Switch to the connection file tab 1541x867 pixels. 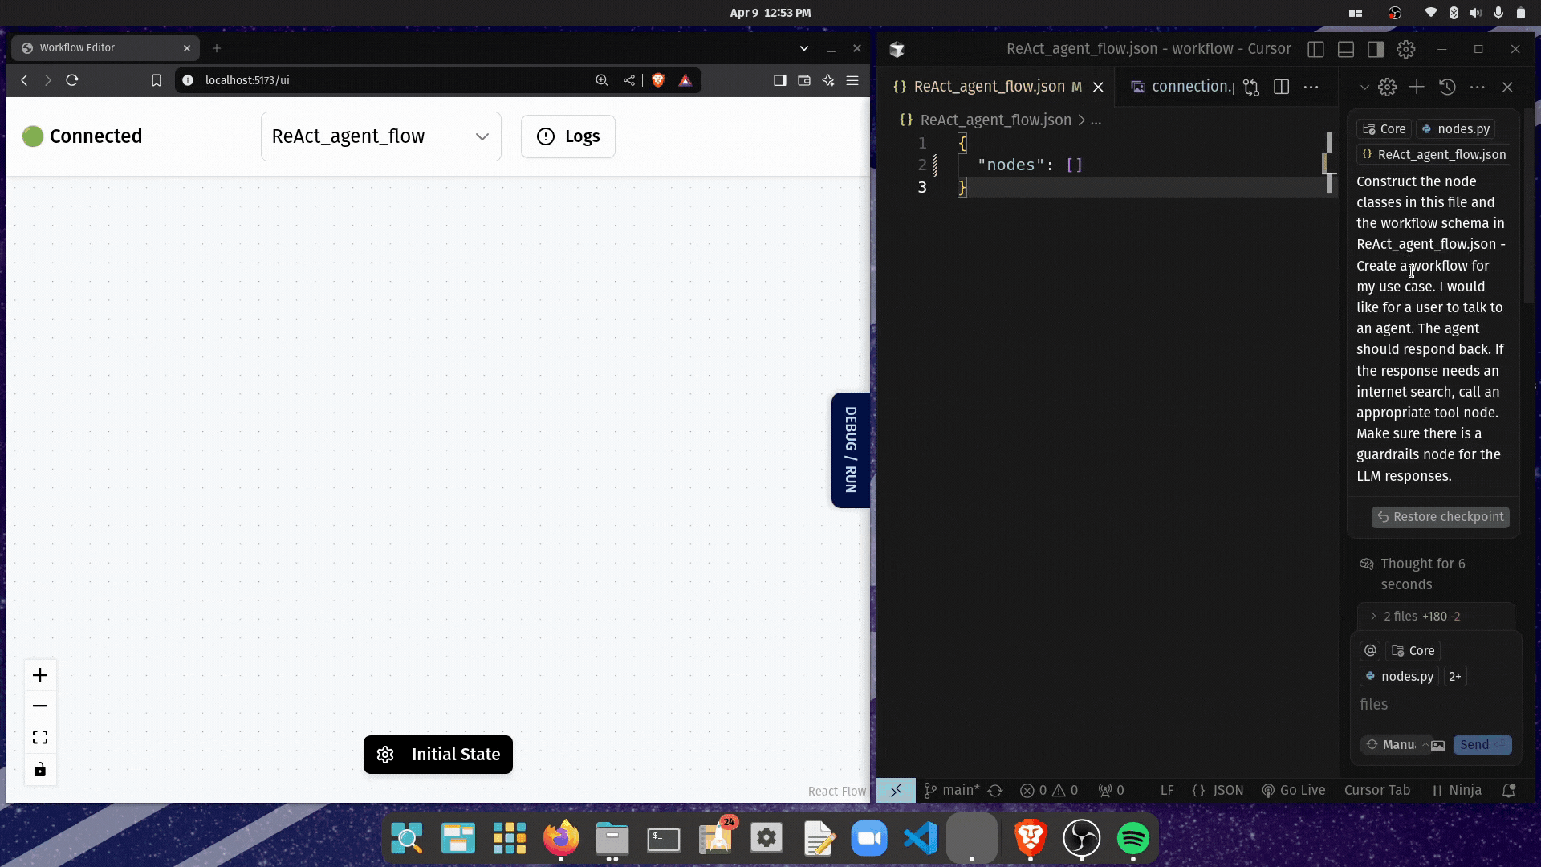pyautogui.click(x=1183, y=87)
